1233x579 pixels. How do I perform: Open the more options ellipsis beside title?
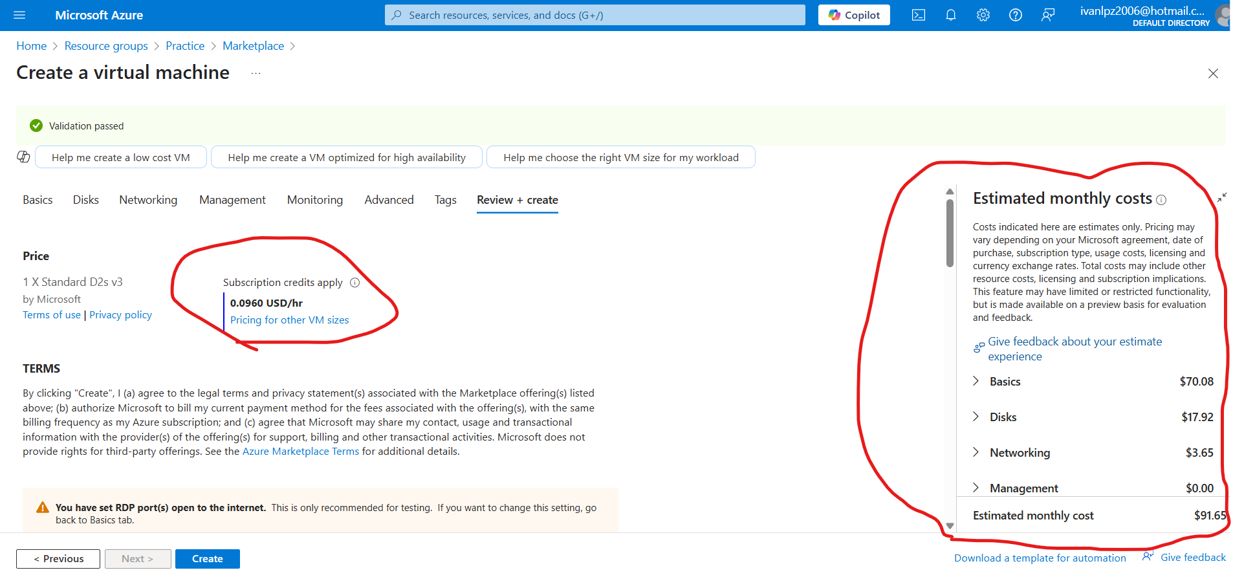tap(256, 73)
